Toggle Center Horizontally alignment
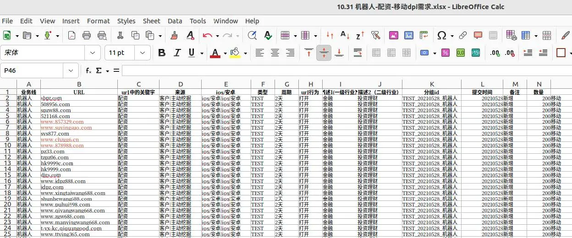Screen dimensions: 572x238 [275, 53]
